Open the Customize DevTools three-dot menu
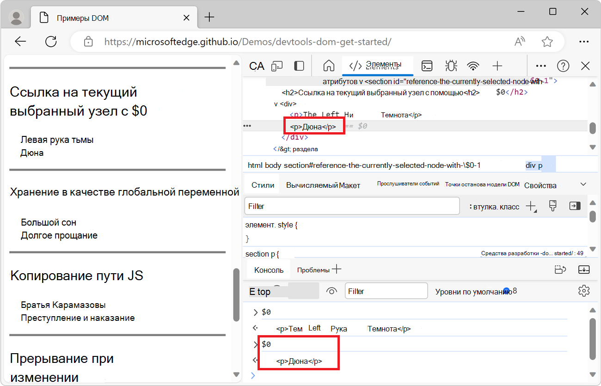The height and width of the screenshot is (386, 601). [x=541, y=66]
